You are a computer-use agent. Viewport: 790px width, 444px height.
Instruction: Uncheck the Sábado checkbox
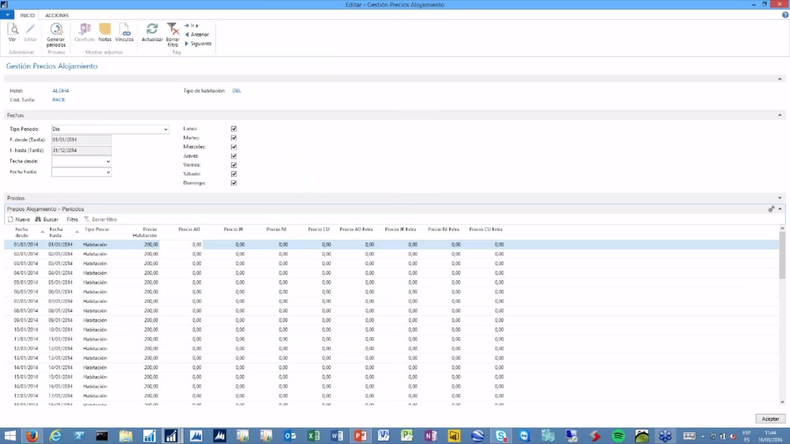[234, 174]
